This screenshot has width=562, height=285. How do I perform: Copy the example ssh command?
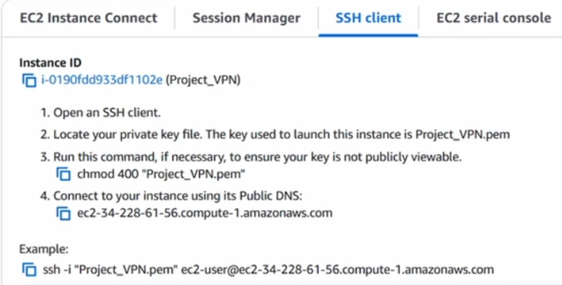pyautogui.click(x=29, y=270)
